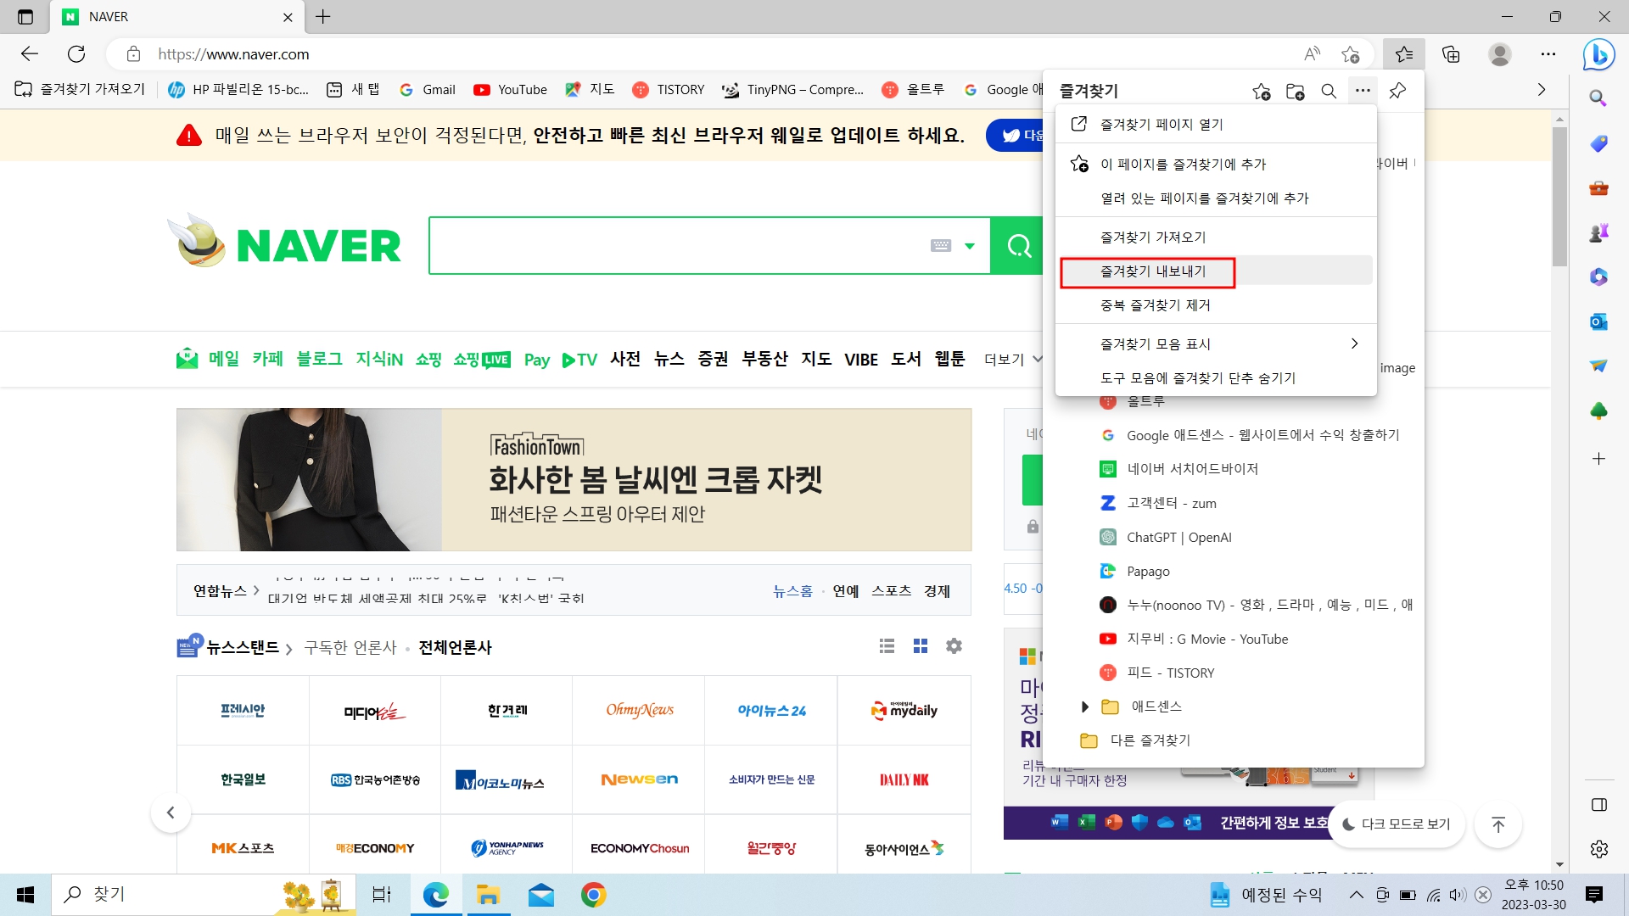
Task: Click the add folder icon in favorites panel
Action: tap(1295, 91)
